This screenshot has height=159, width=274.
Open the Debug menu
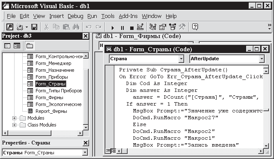(x=75, y=16)
